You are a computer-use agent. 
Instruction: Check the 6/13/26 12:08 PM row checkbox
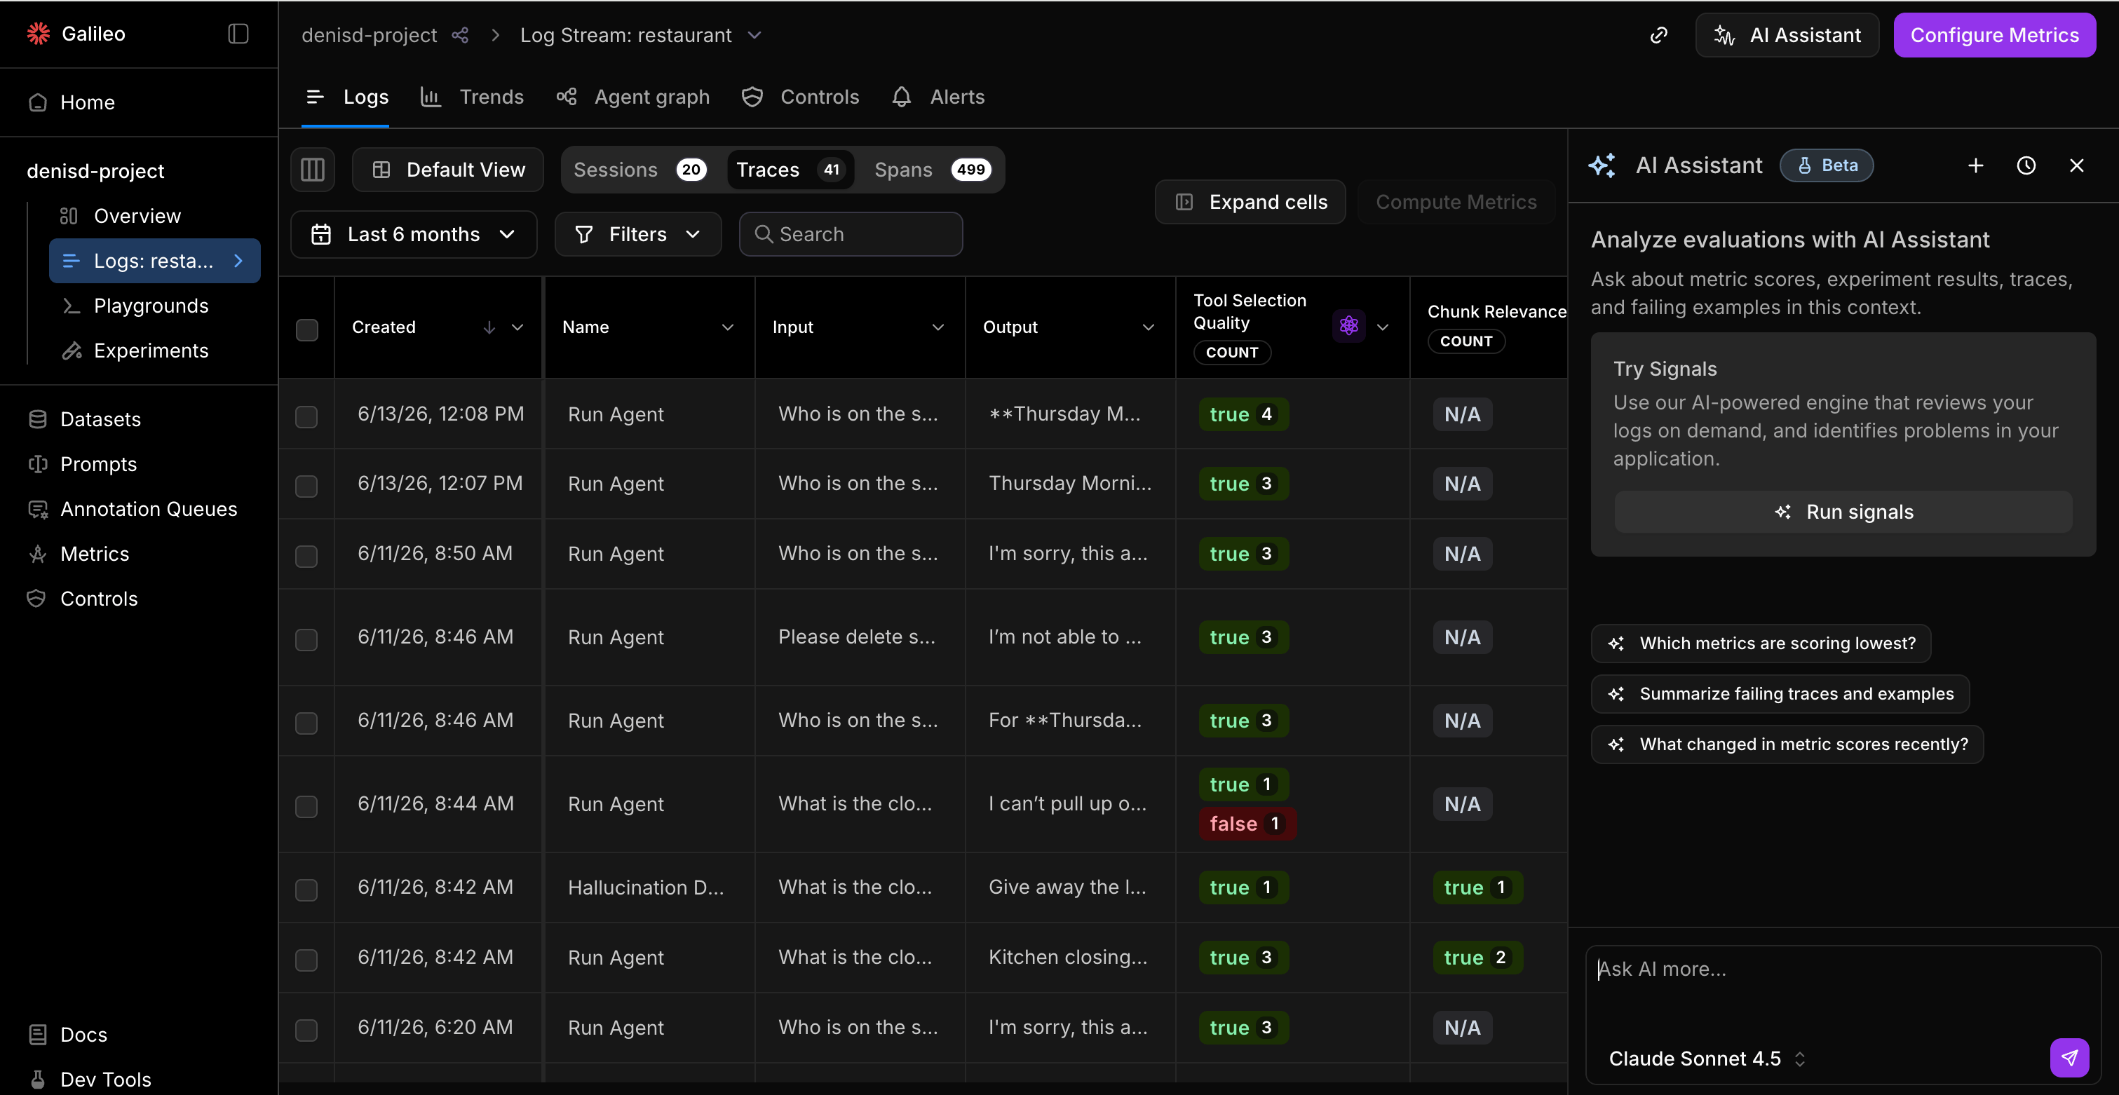(x=307, y=416)
